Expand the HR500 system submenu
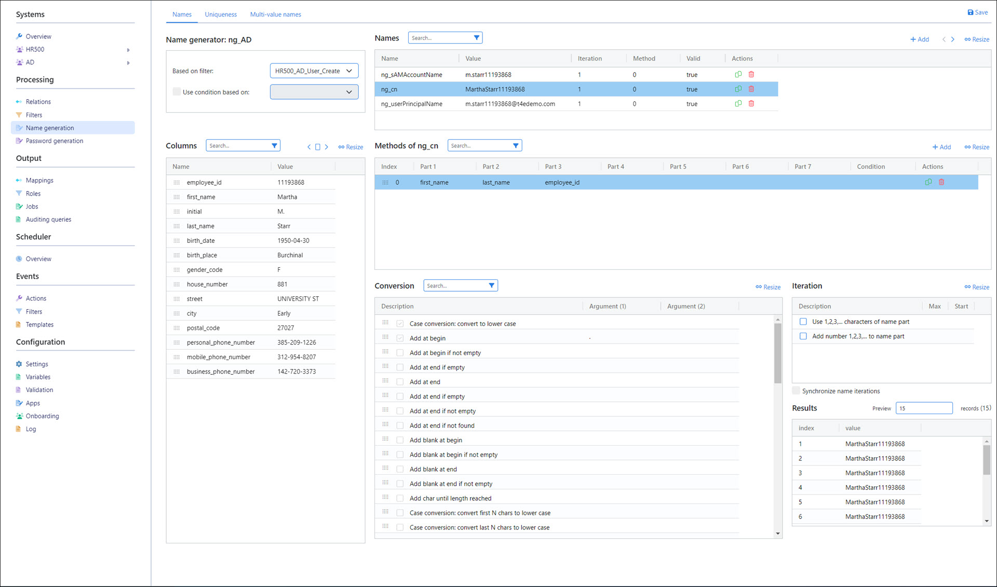 128,50
